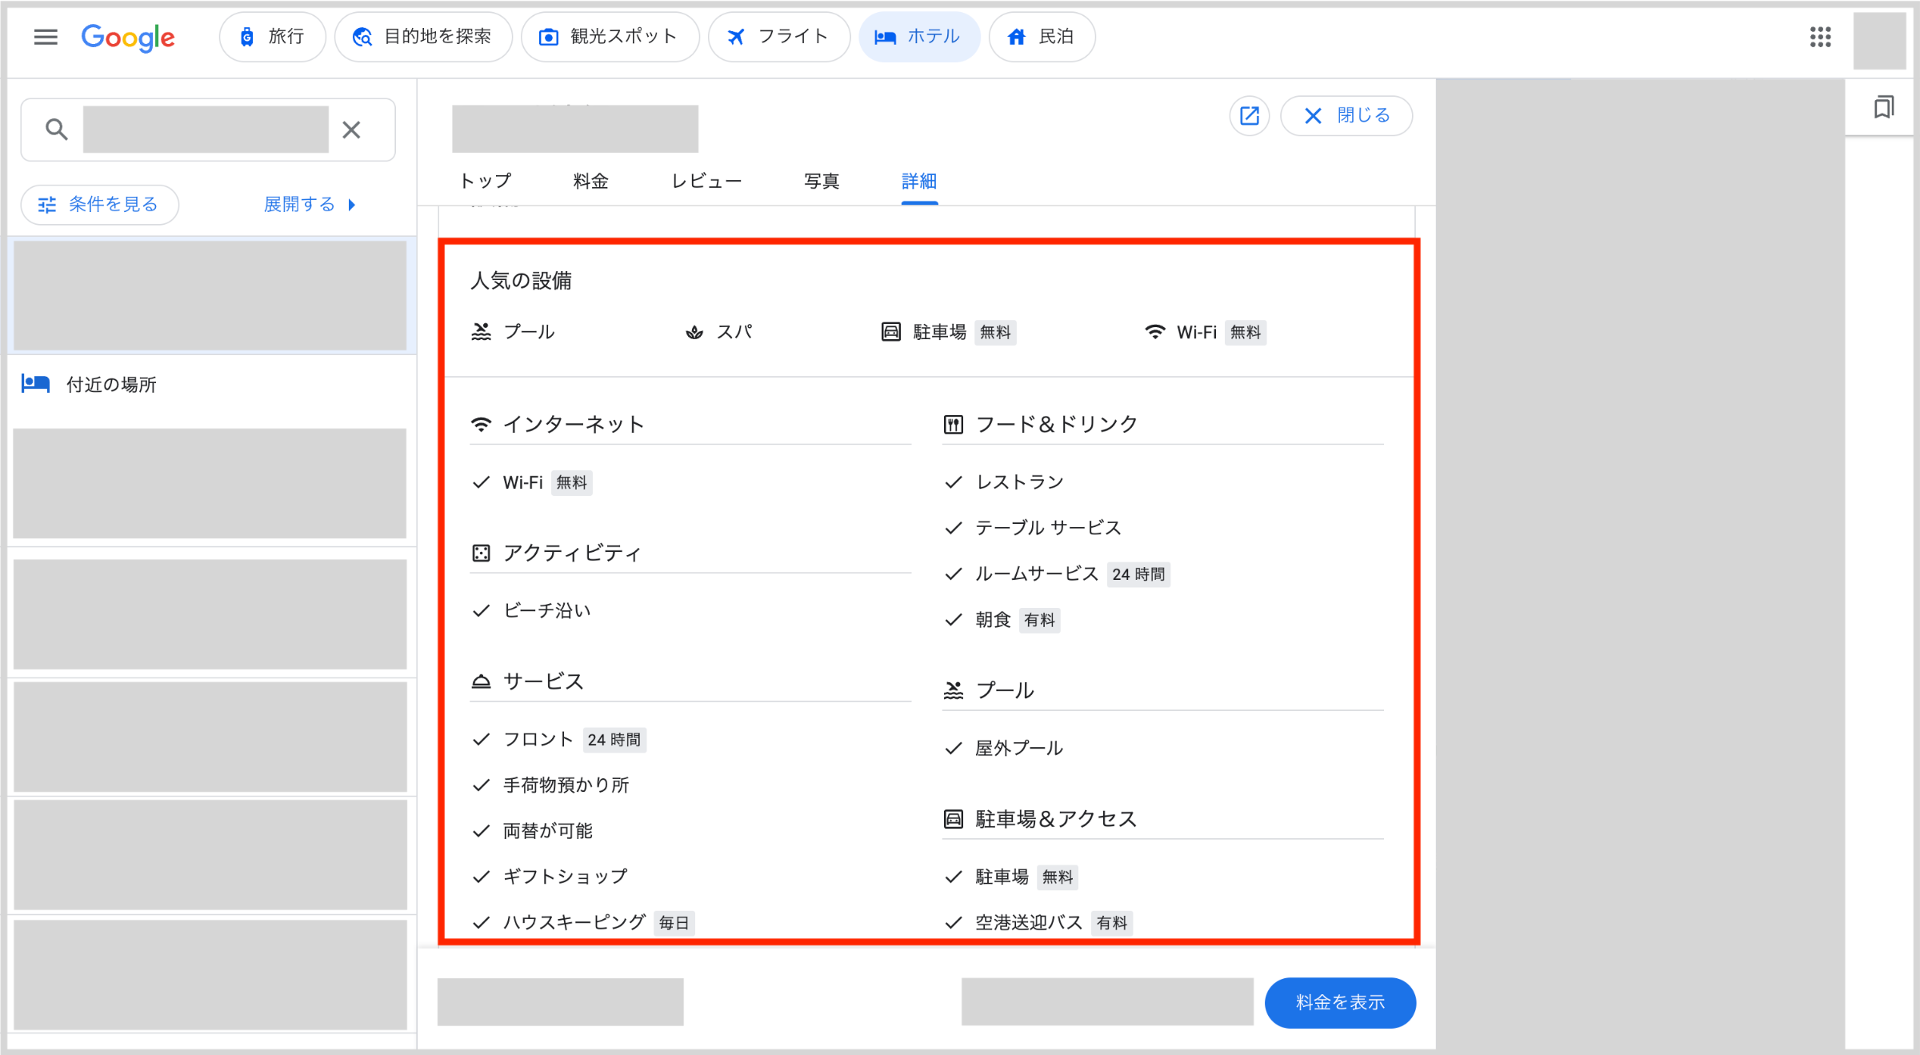Click the 空港送迎バス 有料 entry
The image size is (1920, 1055).
(x=1038, y=923)
